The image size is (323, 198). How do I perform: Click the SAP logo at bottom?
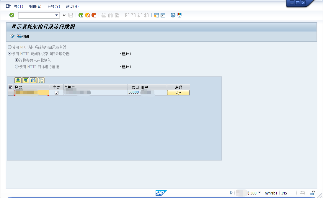(161, 193)
